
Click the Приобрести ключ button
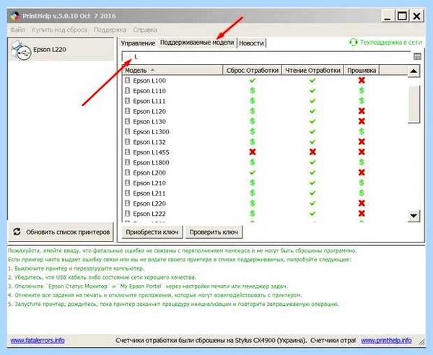click(152, 232)
